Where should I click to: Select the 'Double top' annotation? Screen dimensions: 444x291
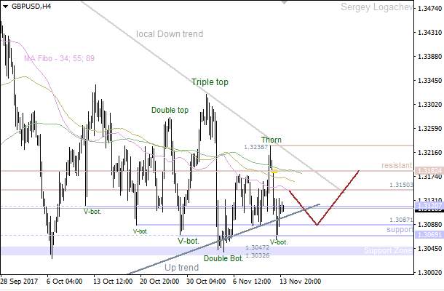(170, 111)
